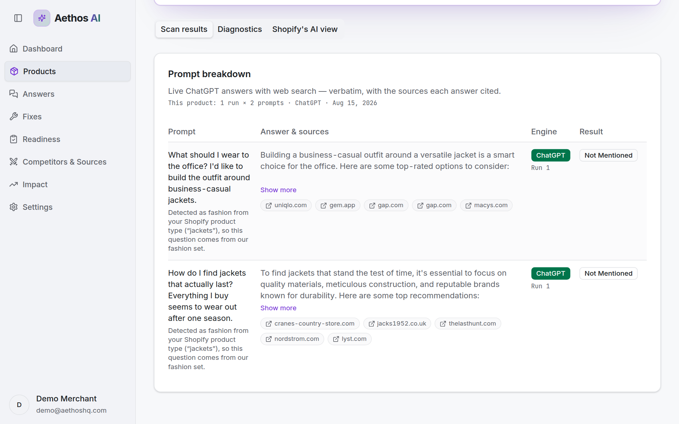Click the Competitors crossed swords icon
Image resolution: width=679 pixels, height=424 pixels.
pyautogui.click(x=14, y=162)
